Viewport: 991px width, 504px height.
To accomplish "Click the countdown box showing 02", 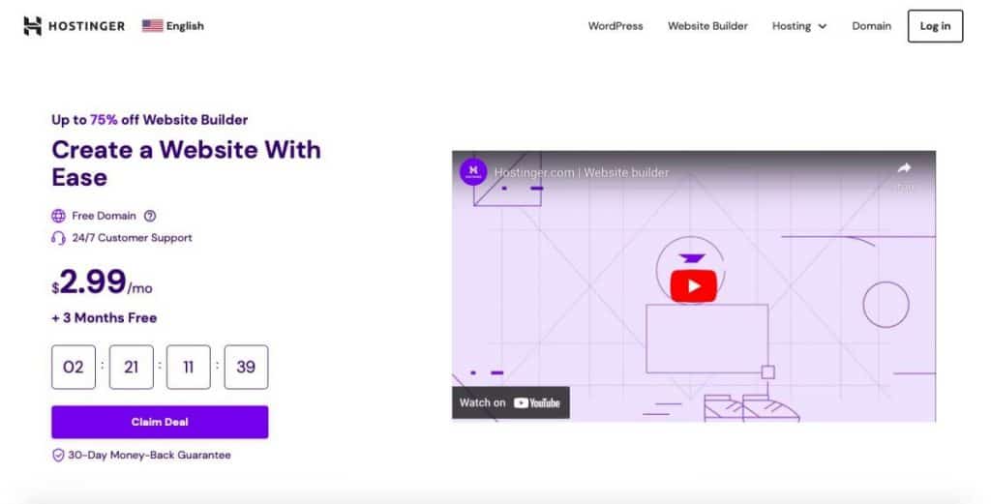I will [x=74, y=367].
